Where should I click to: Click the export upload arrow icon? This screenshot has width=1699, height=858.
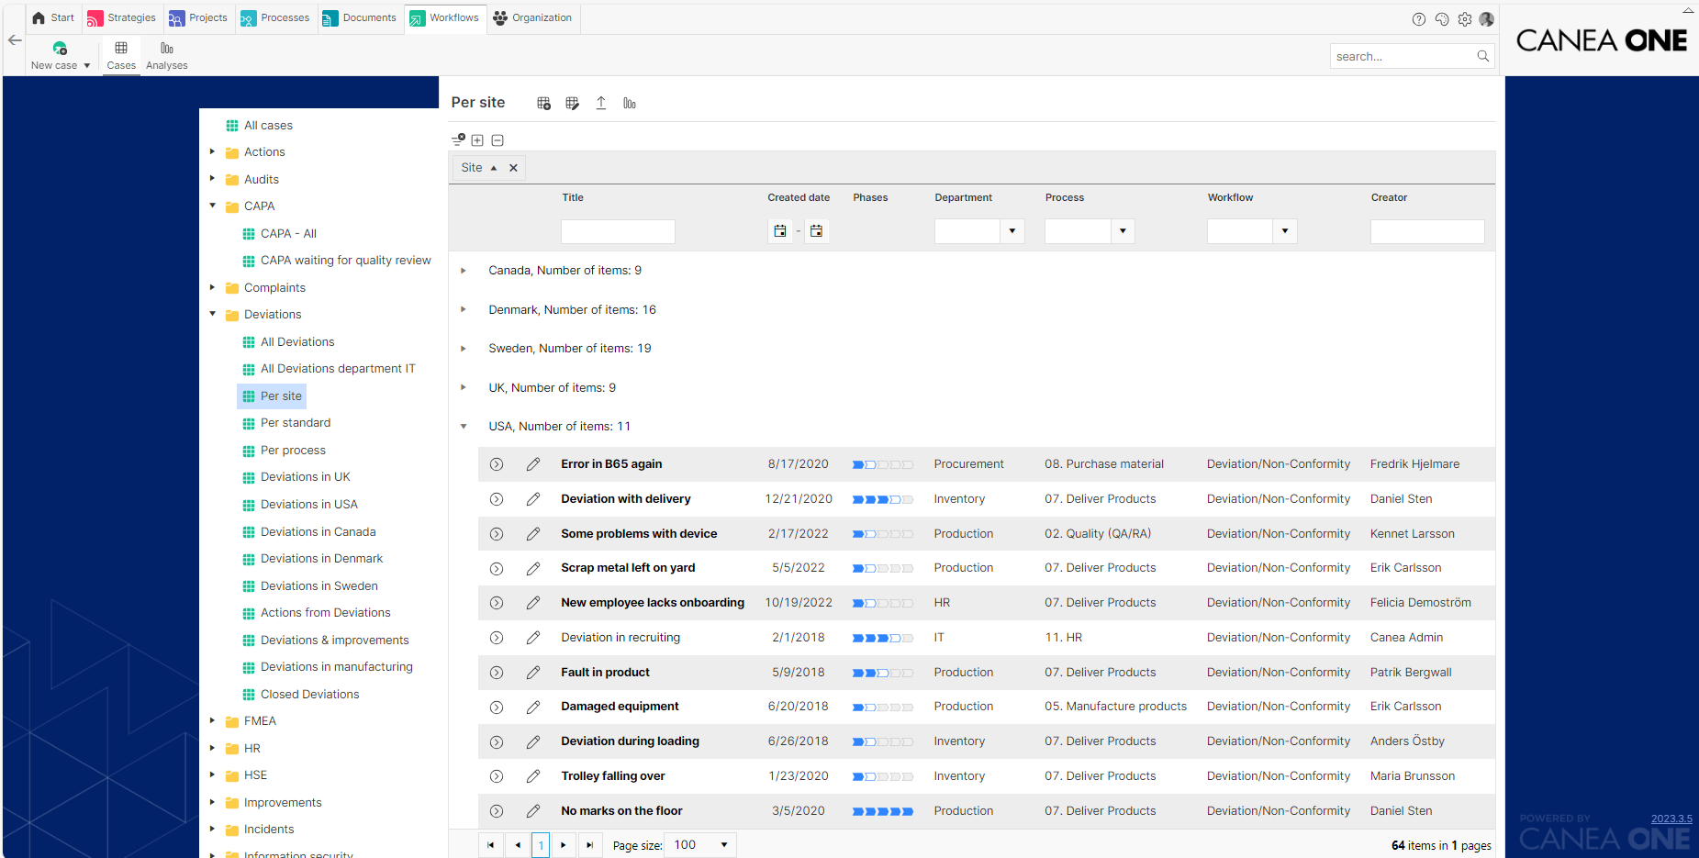tap(601, 104)
